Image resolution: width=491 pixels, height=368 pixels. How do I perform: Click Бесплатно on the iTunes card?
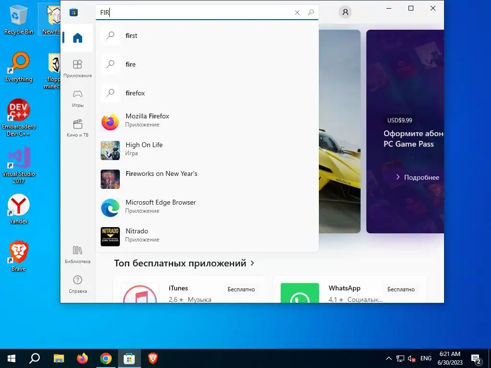coord(241,289)
